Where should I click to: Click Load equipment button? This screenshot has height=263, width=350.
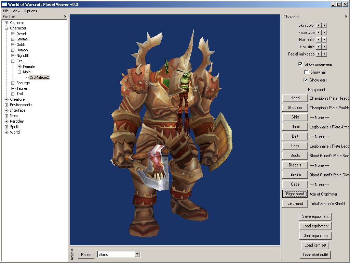[315, 226]
